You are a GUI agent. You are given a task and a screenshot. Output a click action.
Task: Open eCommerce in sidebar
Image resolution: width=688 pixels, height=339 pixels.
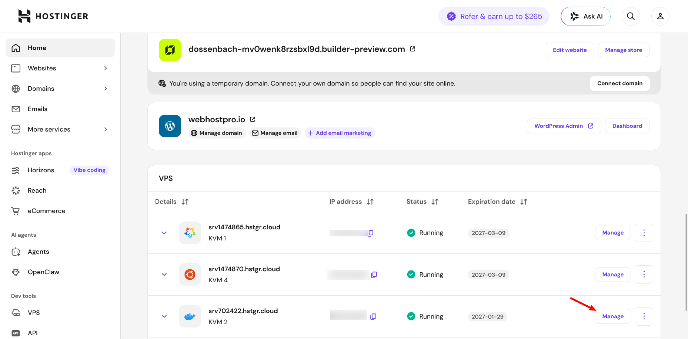click(x=60, y=211)
